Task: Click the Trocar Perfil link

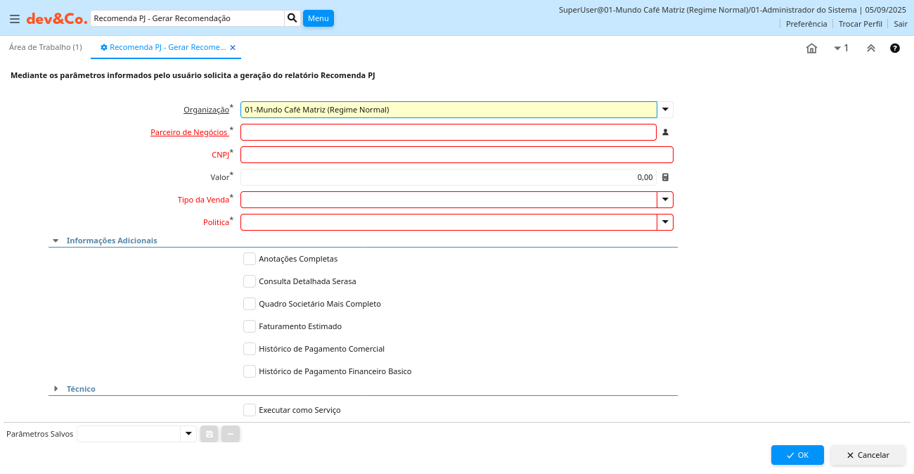Action: click(x=860, y=24)
